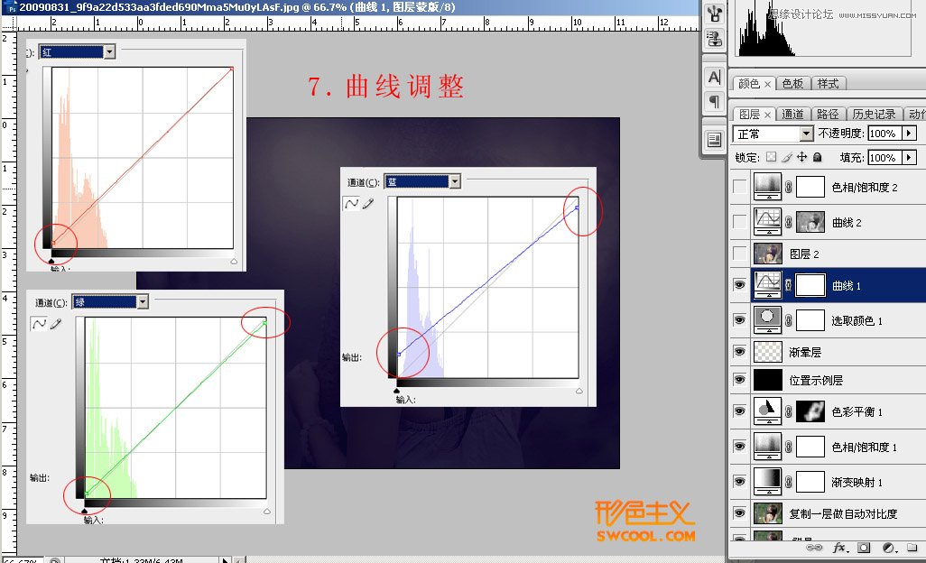Screen dimensions: 926x563
Task: Close the 颜色 tab with its x
Action: pos(767,85)
